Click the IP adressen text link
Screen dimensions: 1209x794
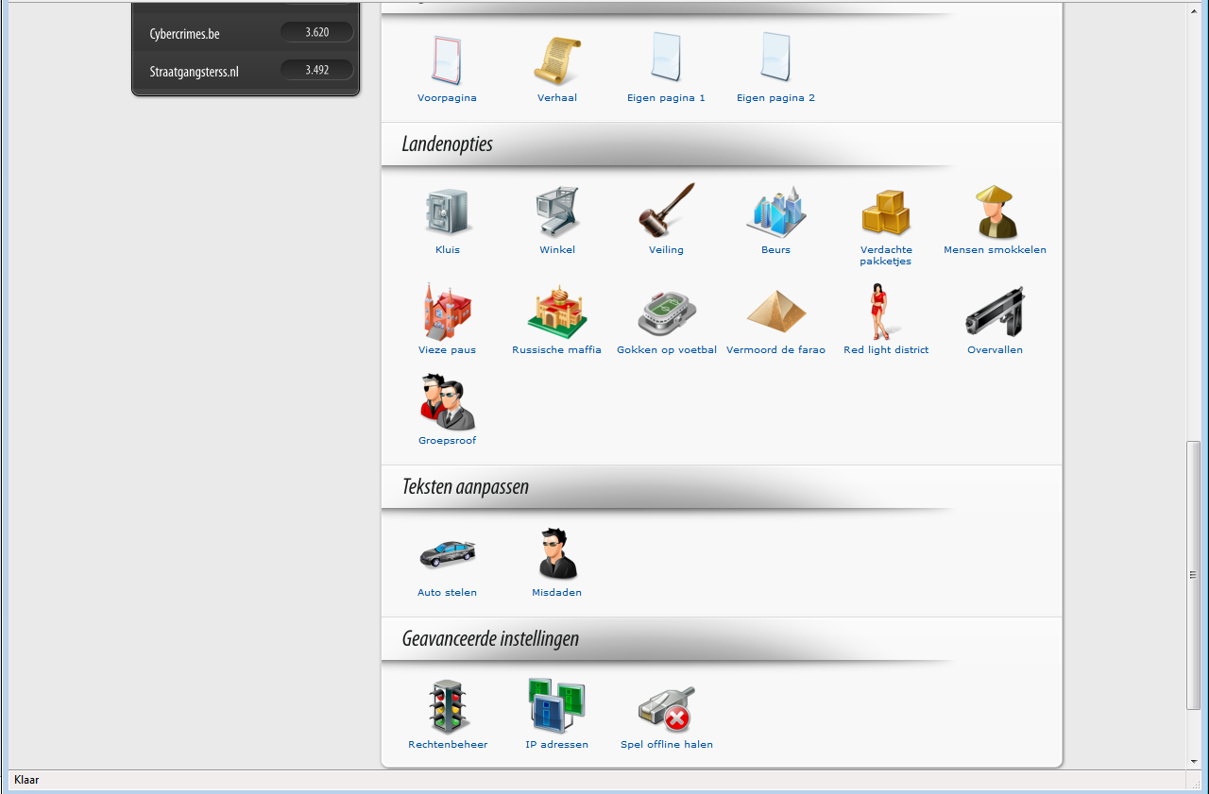tap(556, 745)
